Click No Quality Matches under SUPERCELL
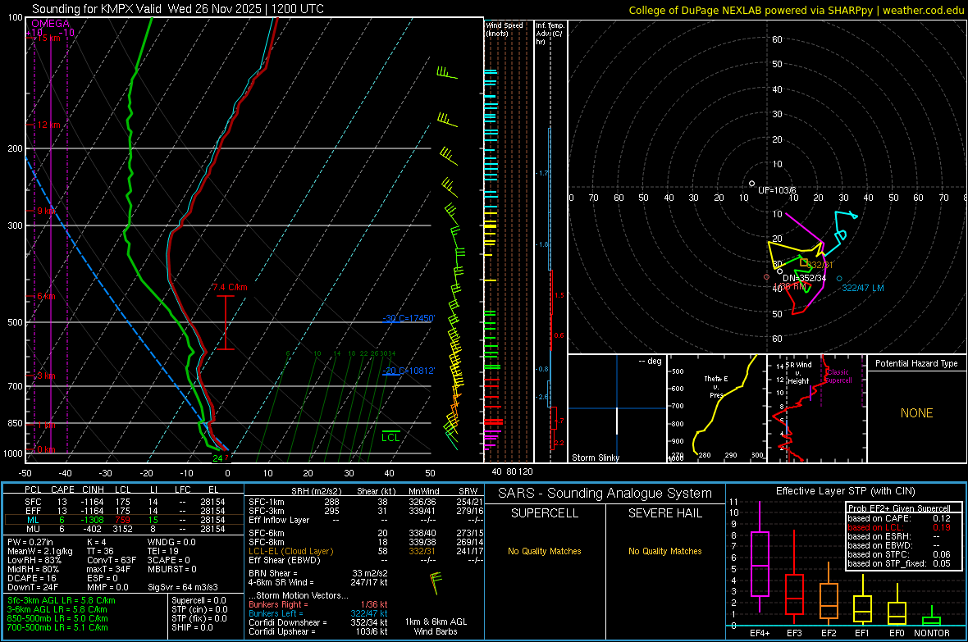This screenshot has width=968, height=642. pos(545,551)
